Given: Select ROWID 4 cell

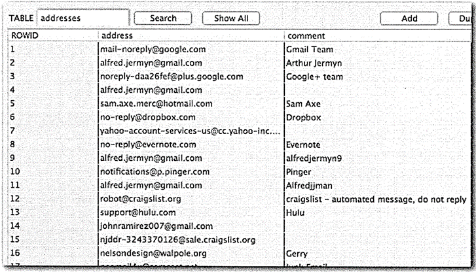Looking at the screenshot, I should [x=53, y=90].
